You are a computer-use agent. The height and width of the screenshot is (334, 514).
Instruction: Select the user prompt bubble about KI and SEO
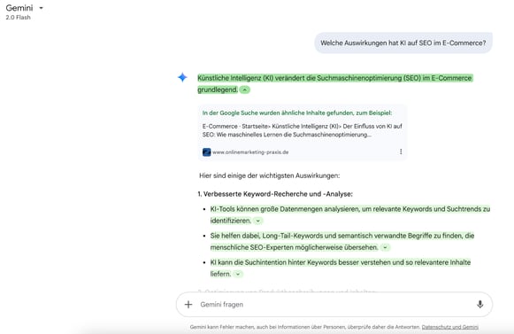[x=403, y=43]
